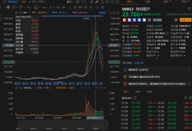This screenshot has width=192, height=131.
Task: Open 认股(19) related warrants link
Action: pos(139,63)
